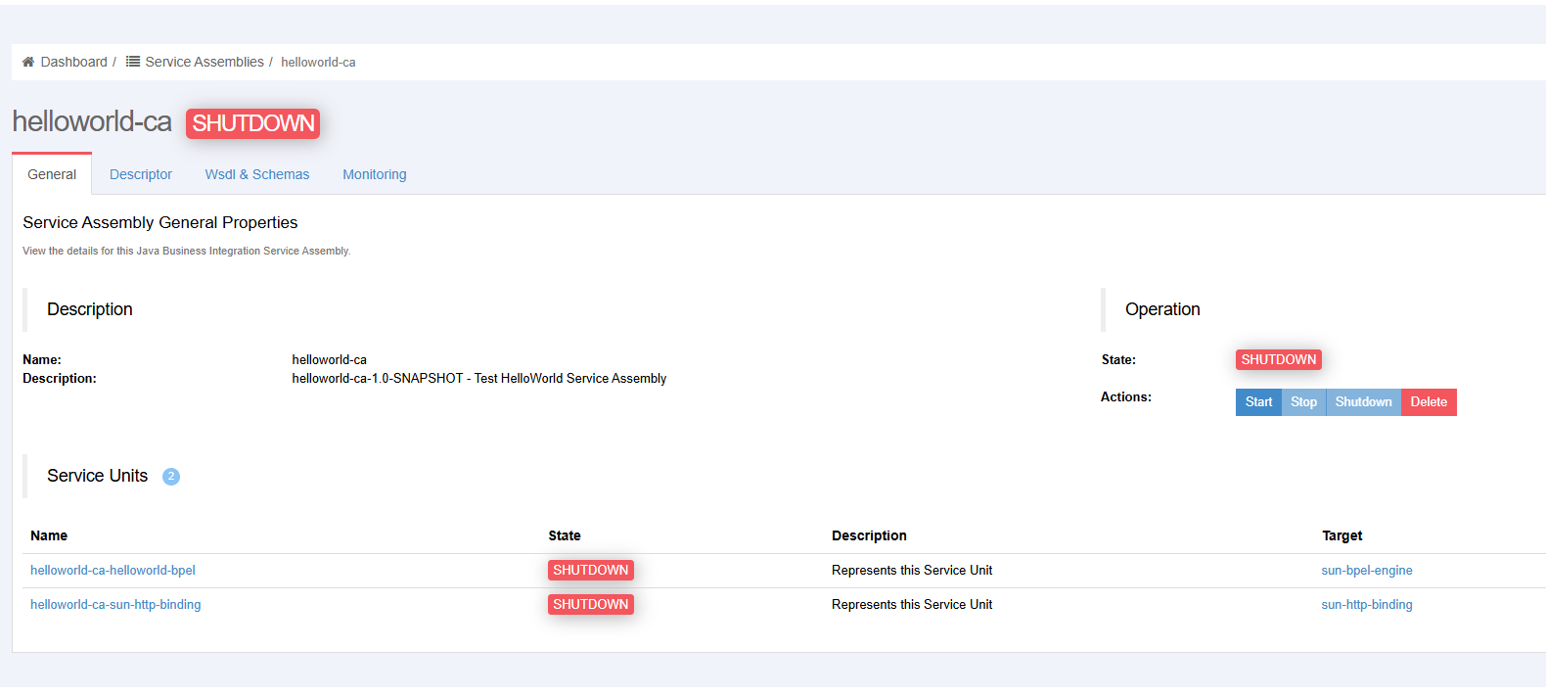Viewport: 1546px width, 696px height.
Task: Select the General tab
Action: pyautogui.click(x=52, y=174)
